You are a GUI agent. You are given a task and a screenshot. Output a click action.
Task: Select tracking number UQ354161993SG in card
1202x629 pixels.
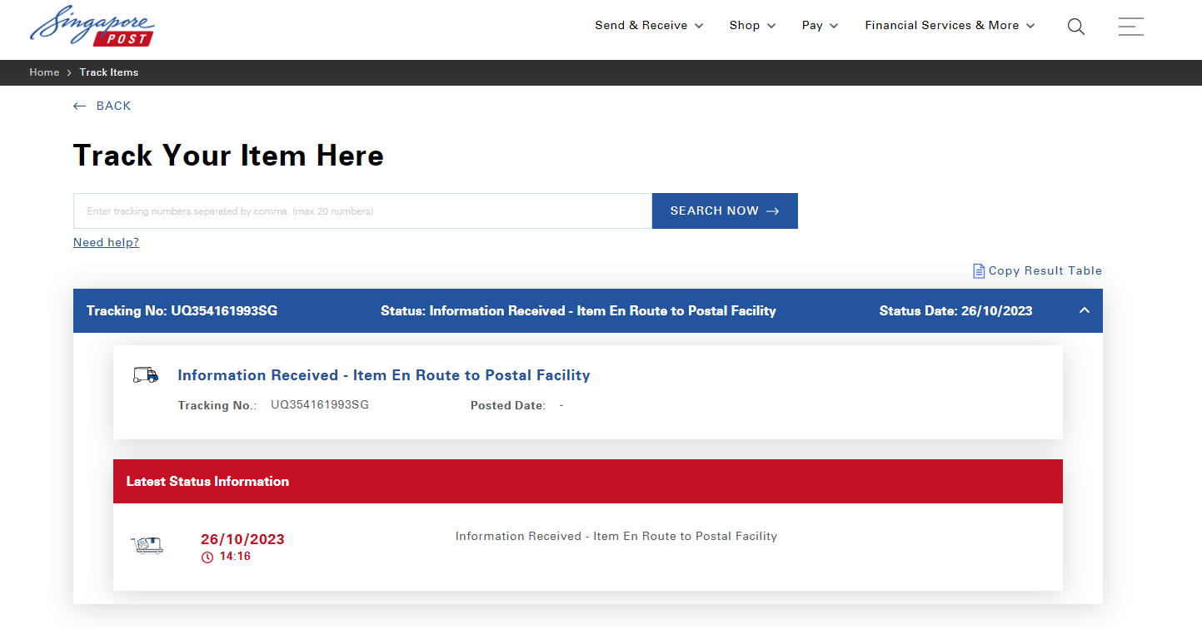point(320,405)
